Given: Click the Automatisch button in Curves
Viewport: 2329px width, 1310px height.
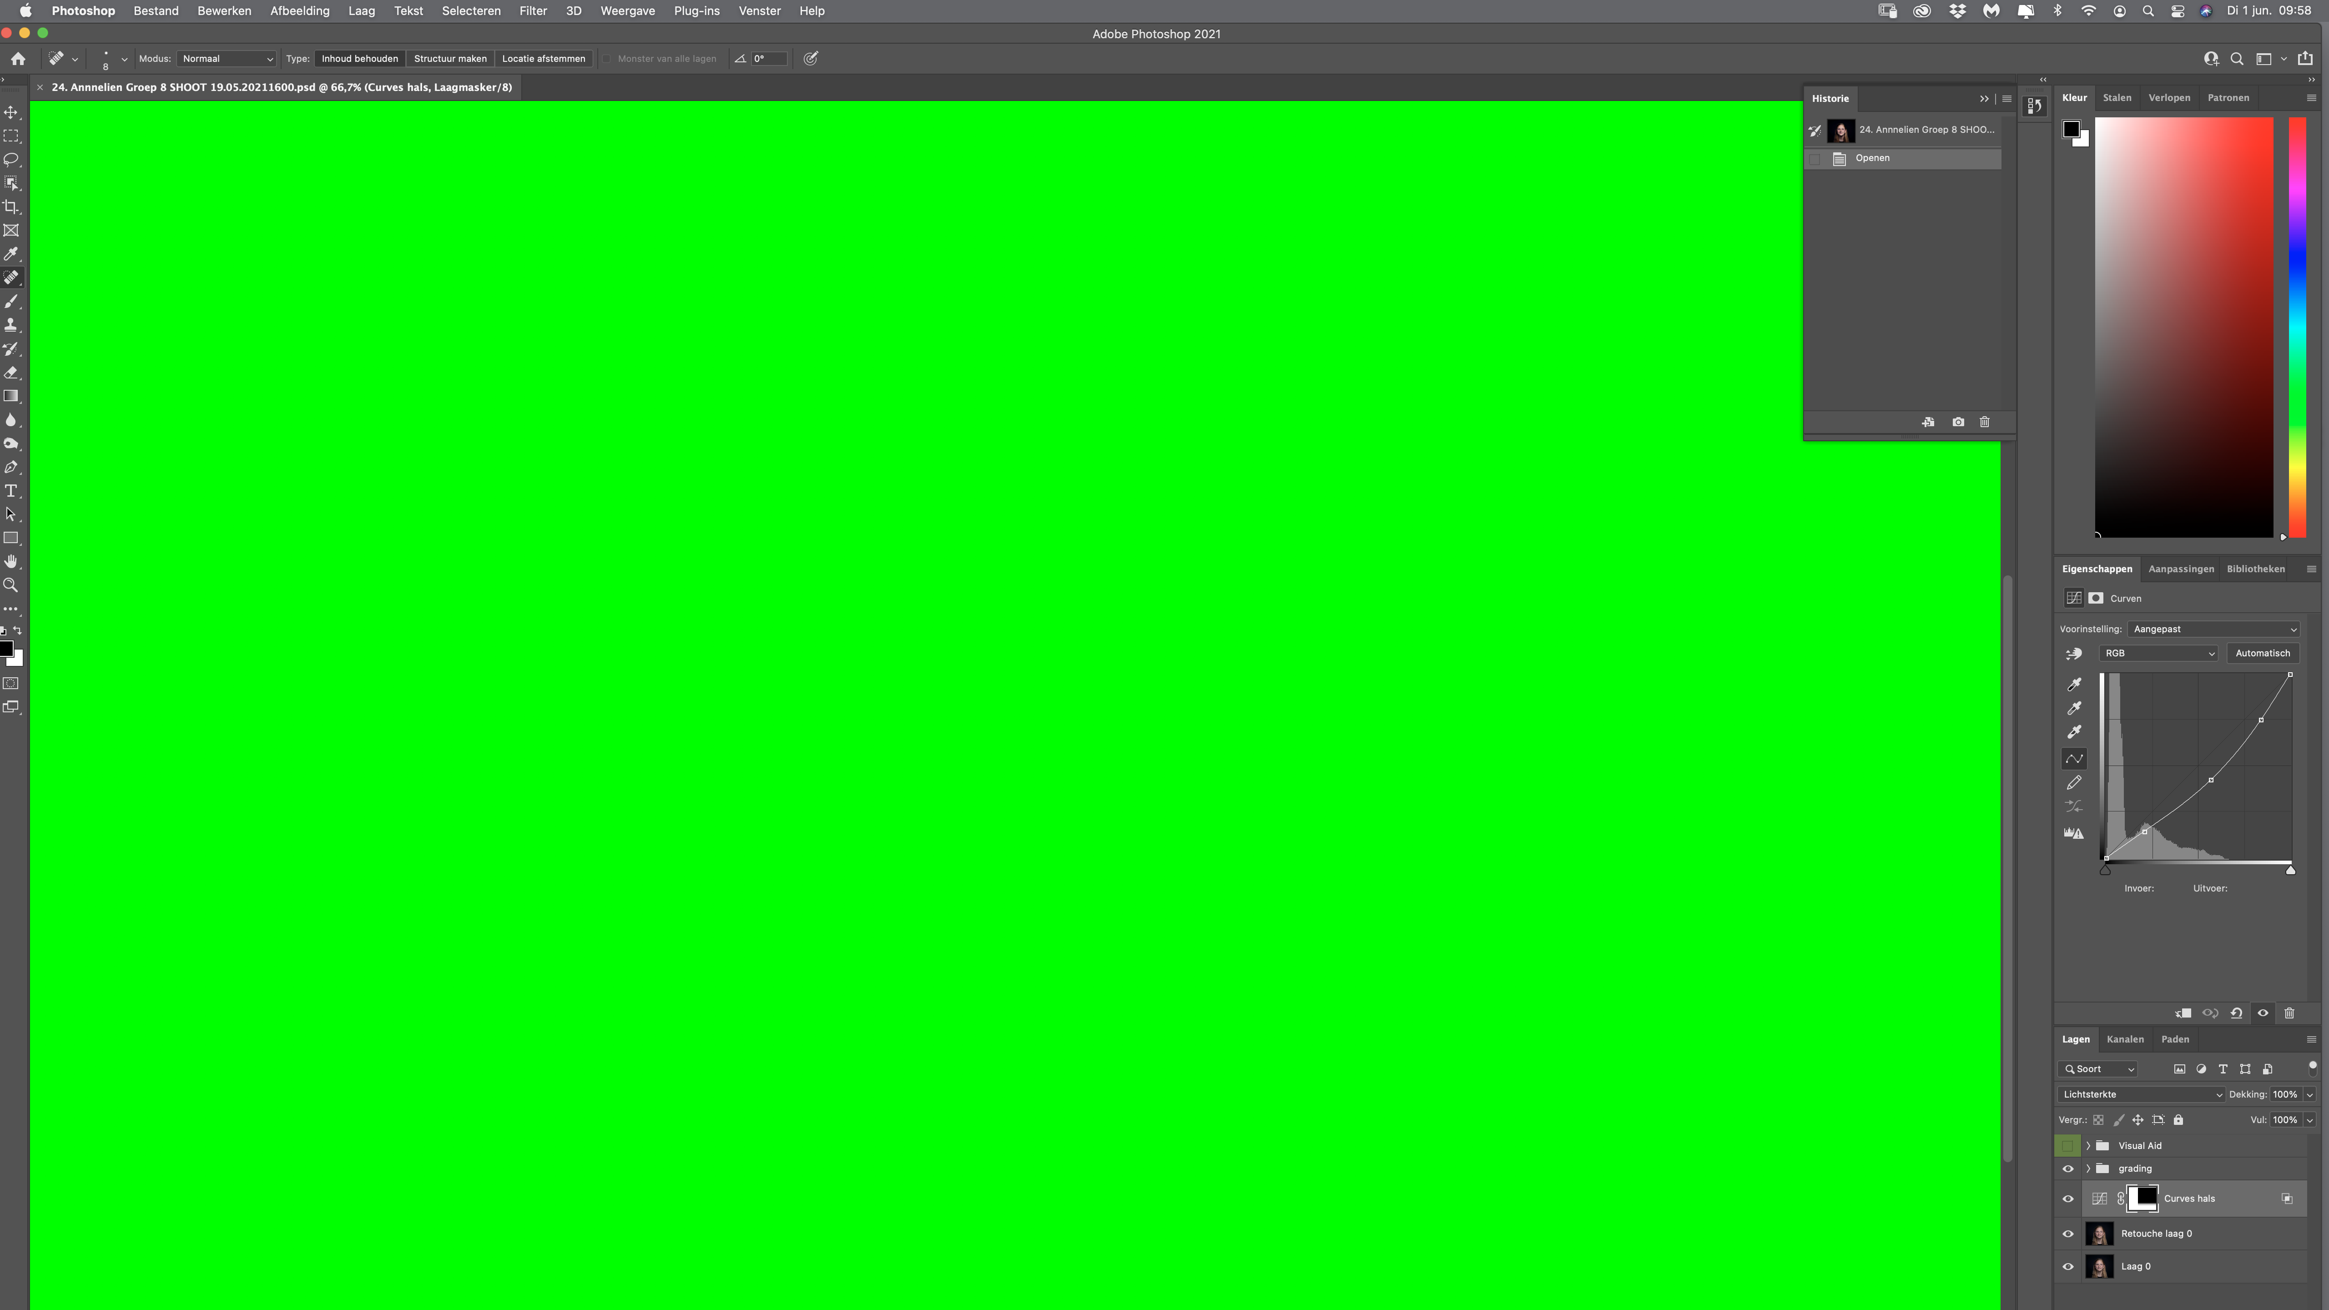Looking at the screenshot, I should tap(2263, 653).
